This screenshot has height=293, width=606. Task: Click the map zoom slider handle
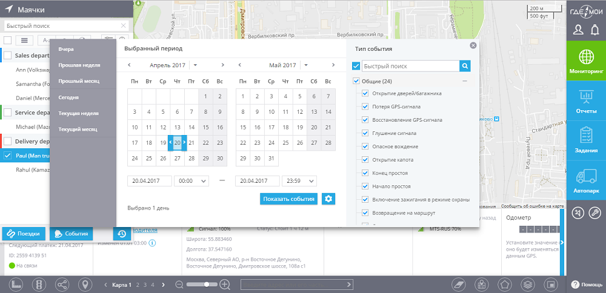207,285
